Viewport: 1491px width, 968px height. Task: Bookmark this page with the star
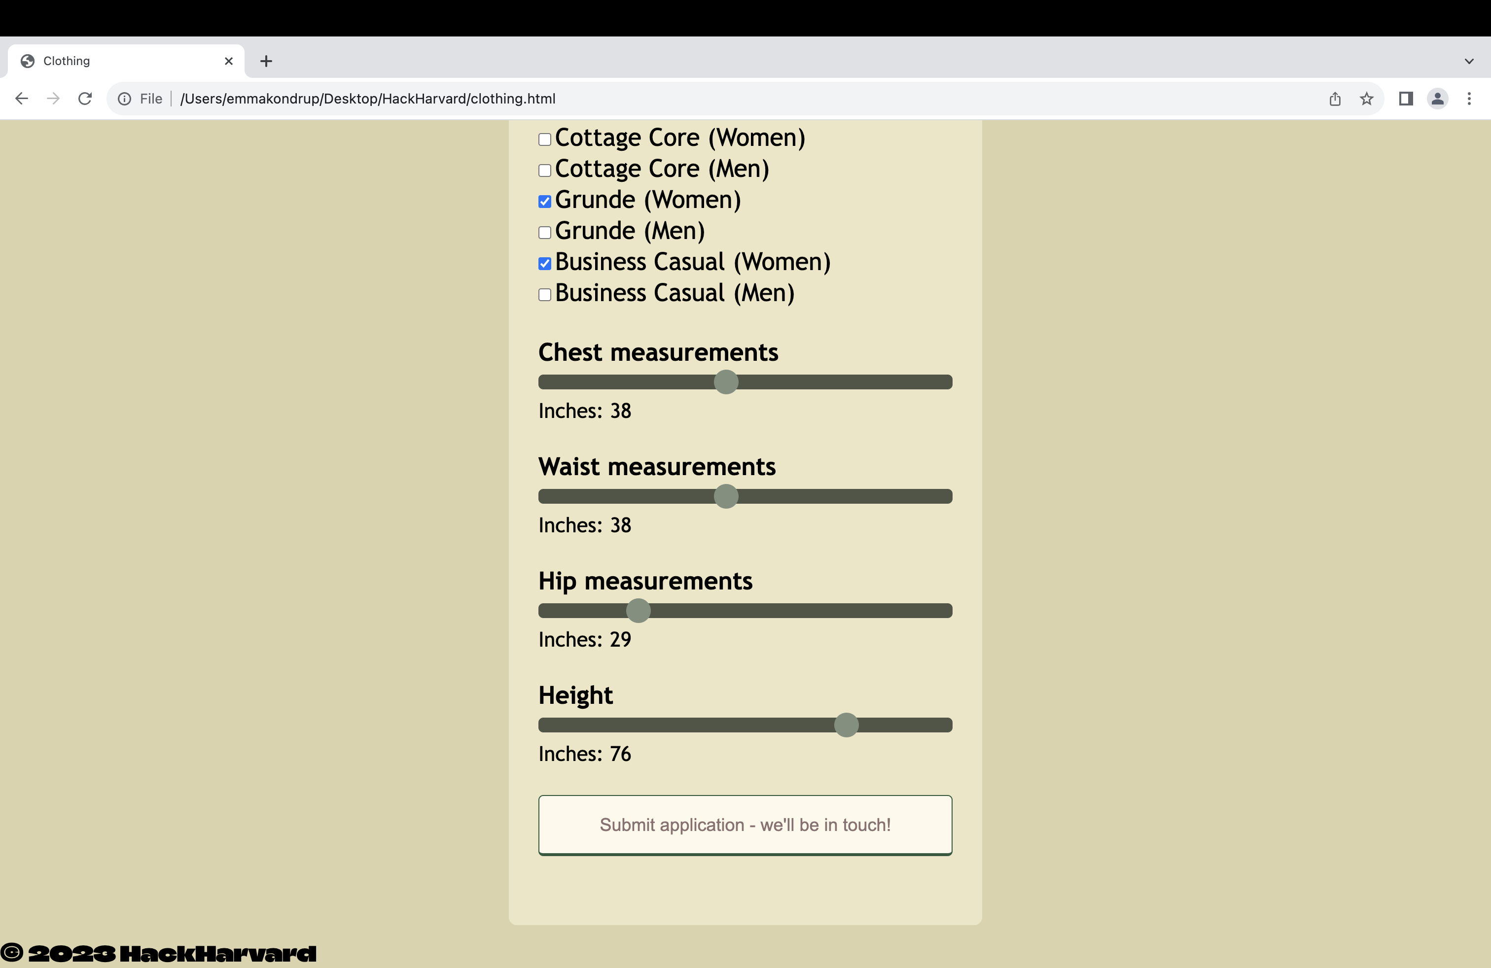click(x=1366, y=98)
